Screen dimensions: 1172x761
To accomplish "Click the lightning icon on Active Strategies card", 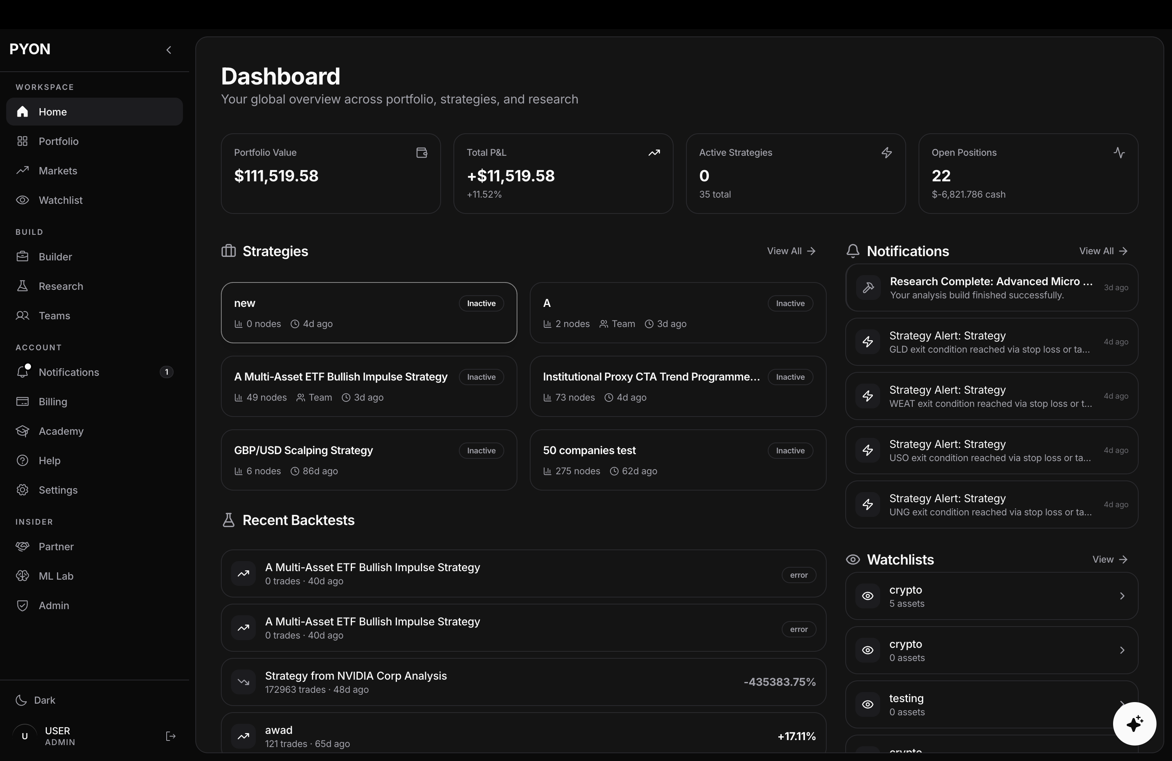I will coord(886,153).
